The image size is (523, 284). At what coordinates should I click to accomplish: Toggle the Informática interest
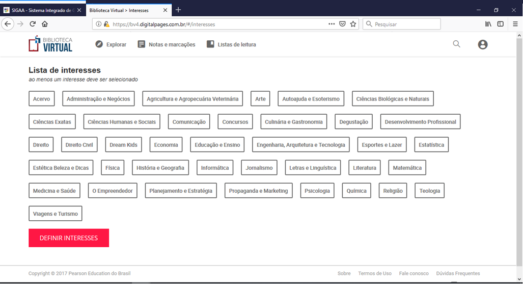(215, 168)
